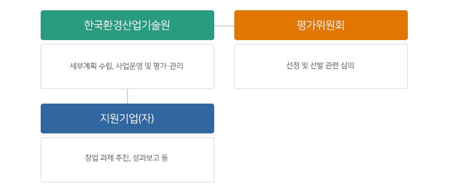Click the green 한국환경산업기술원 header box
Viewport: 449px width, 194px height.
(x=127, y=25)
